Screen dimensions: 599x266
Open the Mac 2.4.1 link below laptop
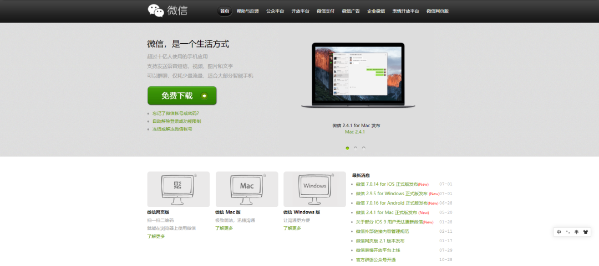pos(355,132)
